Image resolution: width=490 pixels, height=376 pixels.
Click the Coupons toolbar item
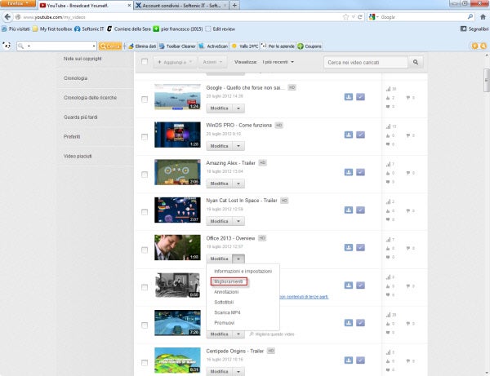pyautogui.click(x=310, y=46)
